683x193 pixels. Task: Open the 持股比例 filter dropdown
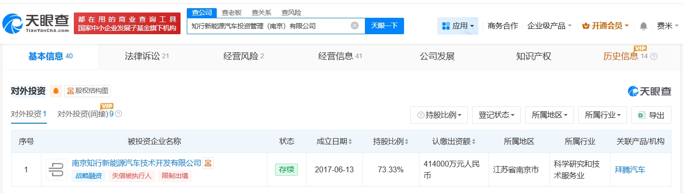pyautogui.click(x=439, y=115)
